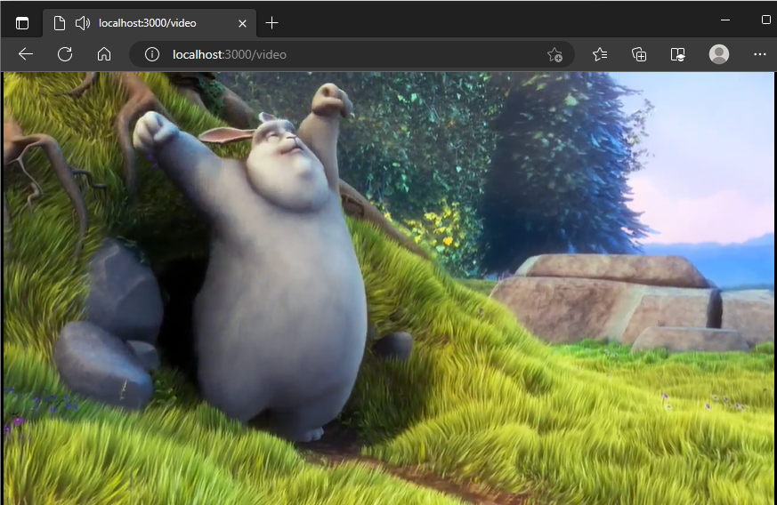This screenshot has width=777, height=505.
Task: Open the Favorites list
Action: click(600, 54)
